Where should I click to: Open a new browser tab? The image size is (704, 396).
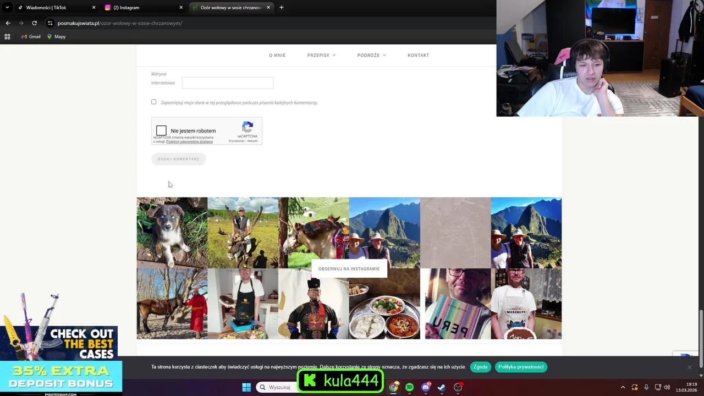point(282,8)
